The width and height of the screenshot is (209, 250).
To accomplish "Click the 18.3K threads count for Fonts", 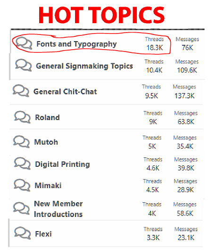I will click(155, 48).
